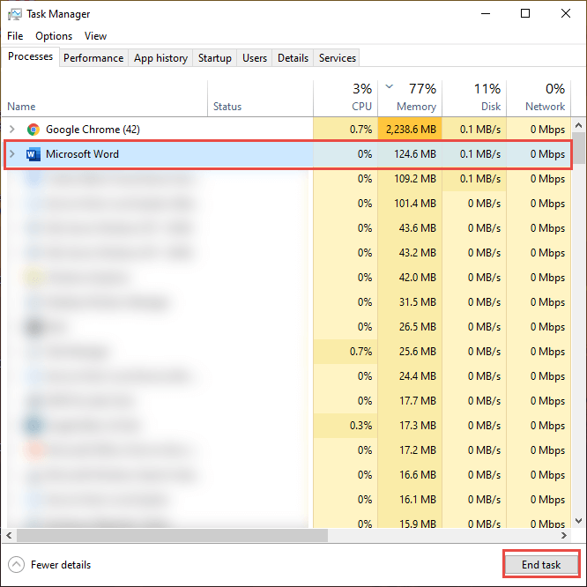Click the 101.4 MB memory value
The height and width of the screenshot is (587, 587).
pyautogui.click(x=415, y=204)
